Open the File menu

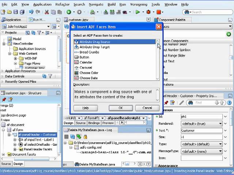pos(4,4)
